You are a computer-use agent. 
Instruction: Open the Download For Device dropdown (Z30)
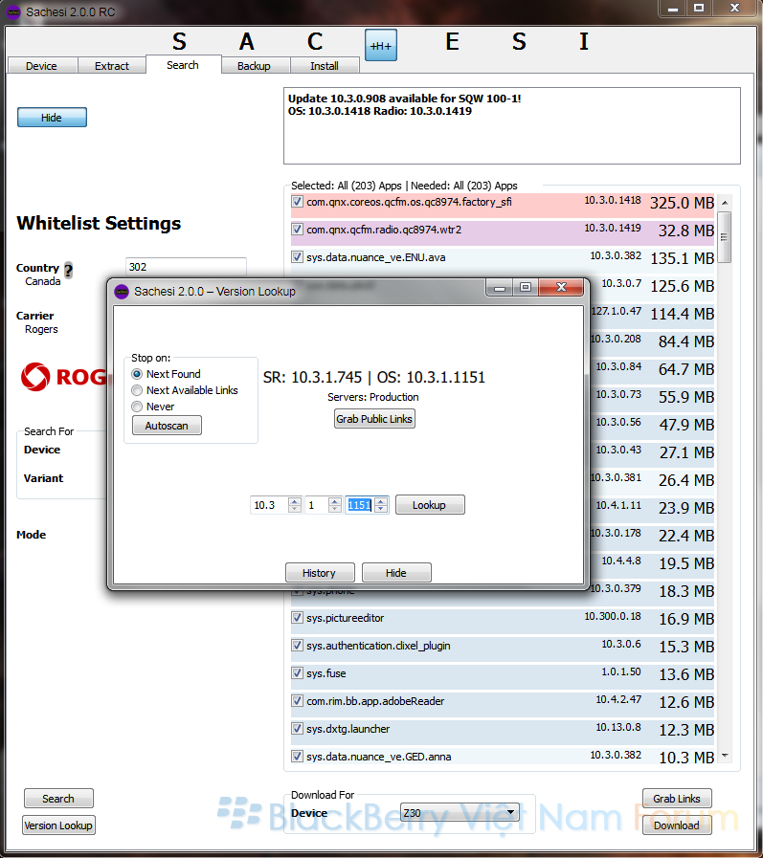(459, 813)
